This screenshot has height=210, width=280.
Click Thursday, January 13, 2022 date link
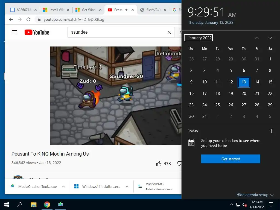click(x=211, y=22)
